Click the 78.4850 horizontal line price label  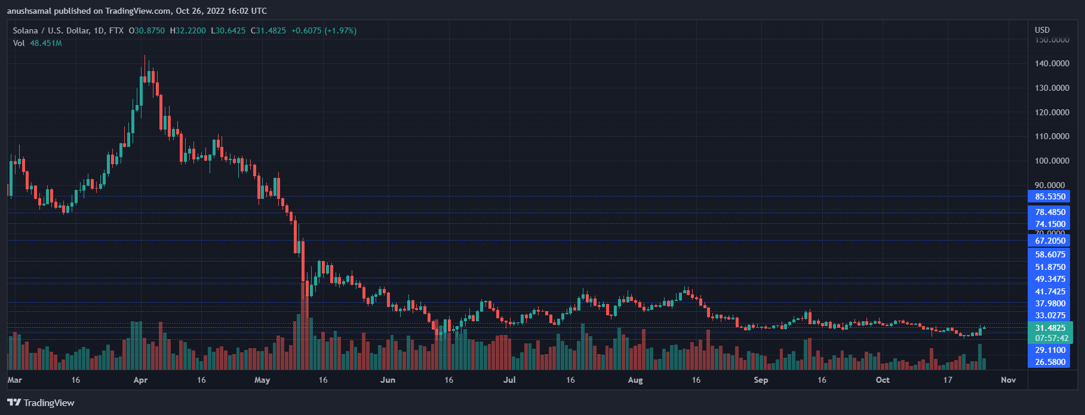(x=1050, y=212)
